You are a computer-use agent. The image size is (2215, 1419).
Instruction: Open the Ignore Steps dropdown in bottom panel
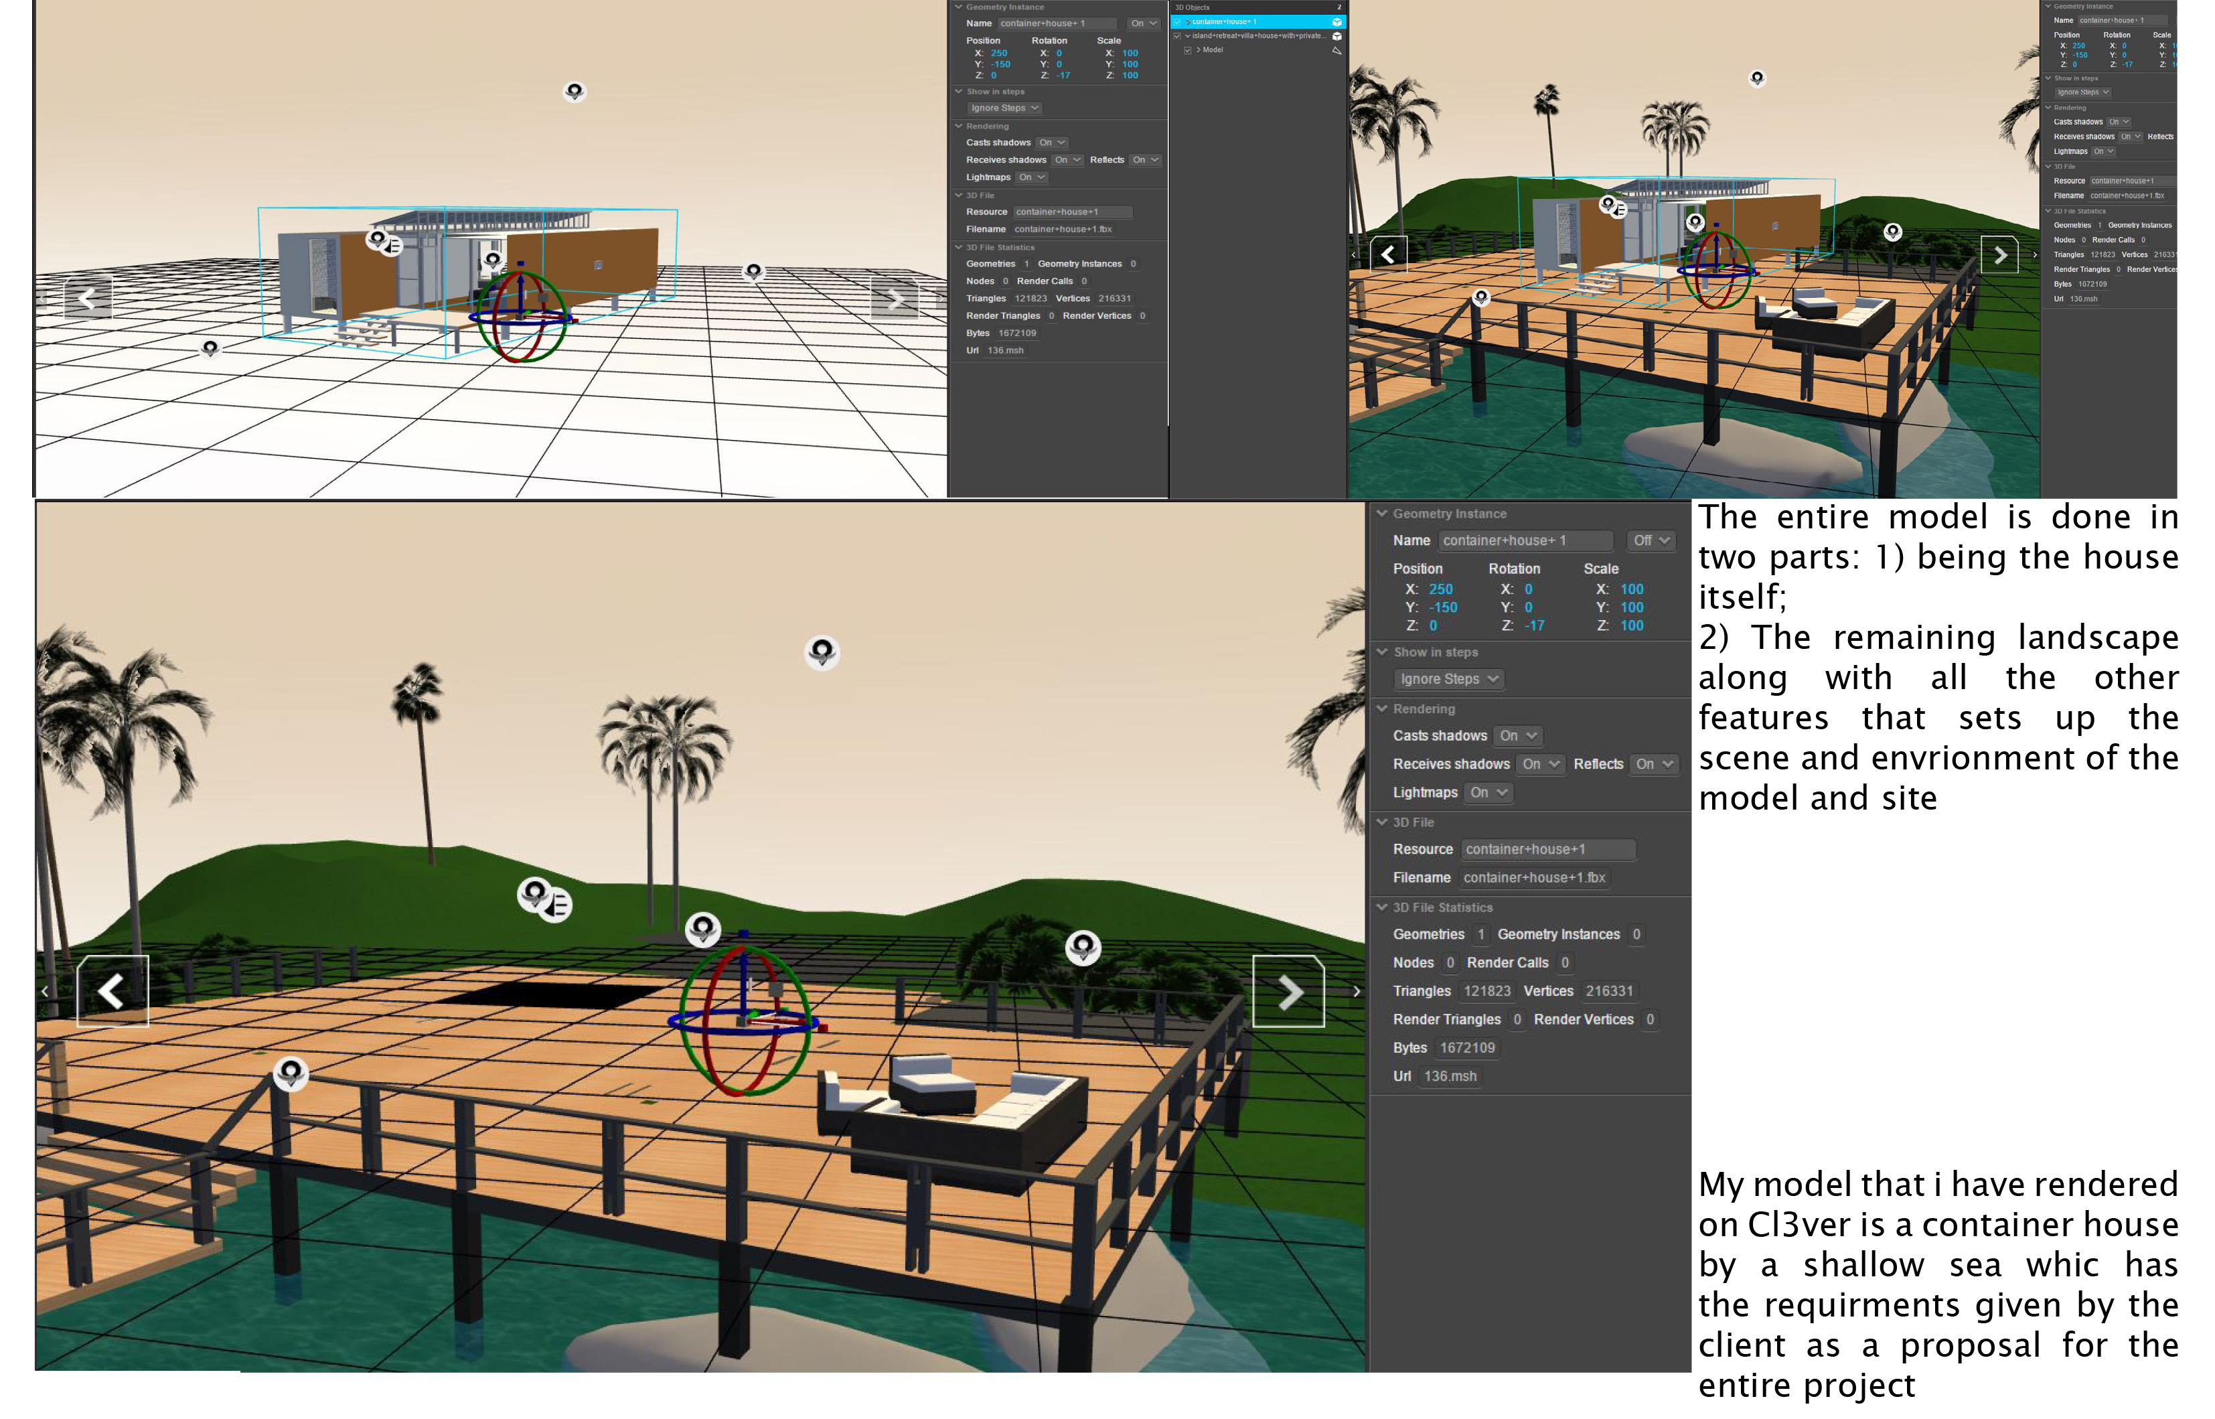click(x=1448, y=679)
